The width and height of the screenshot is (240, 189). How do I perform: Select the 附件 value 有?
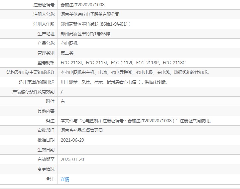(x=63, y=101)
